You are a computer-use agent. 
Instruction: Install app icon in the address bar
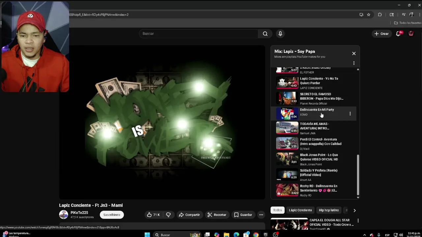tap(361, 14)
